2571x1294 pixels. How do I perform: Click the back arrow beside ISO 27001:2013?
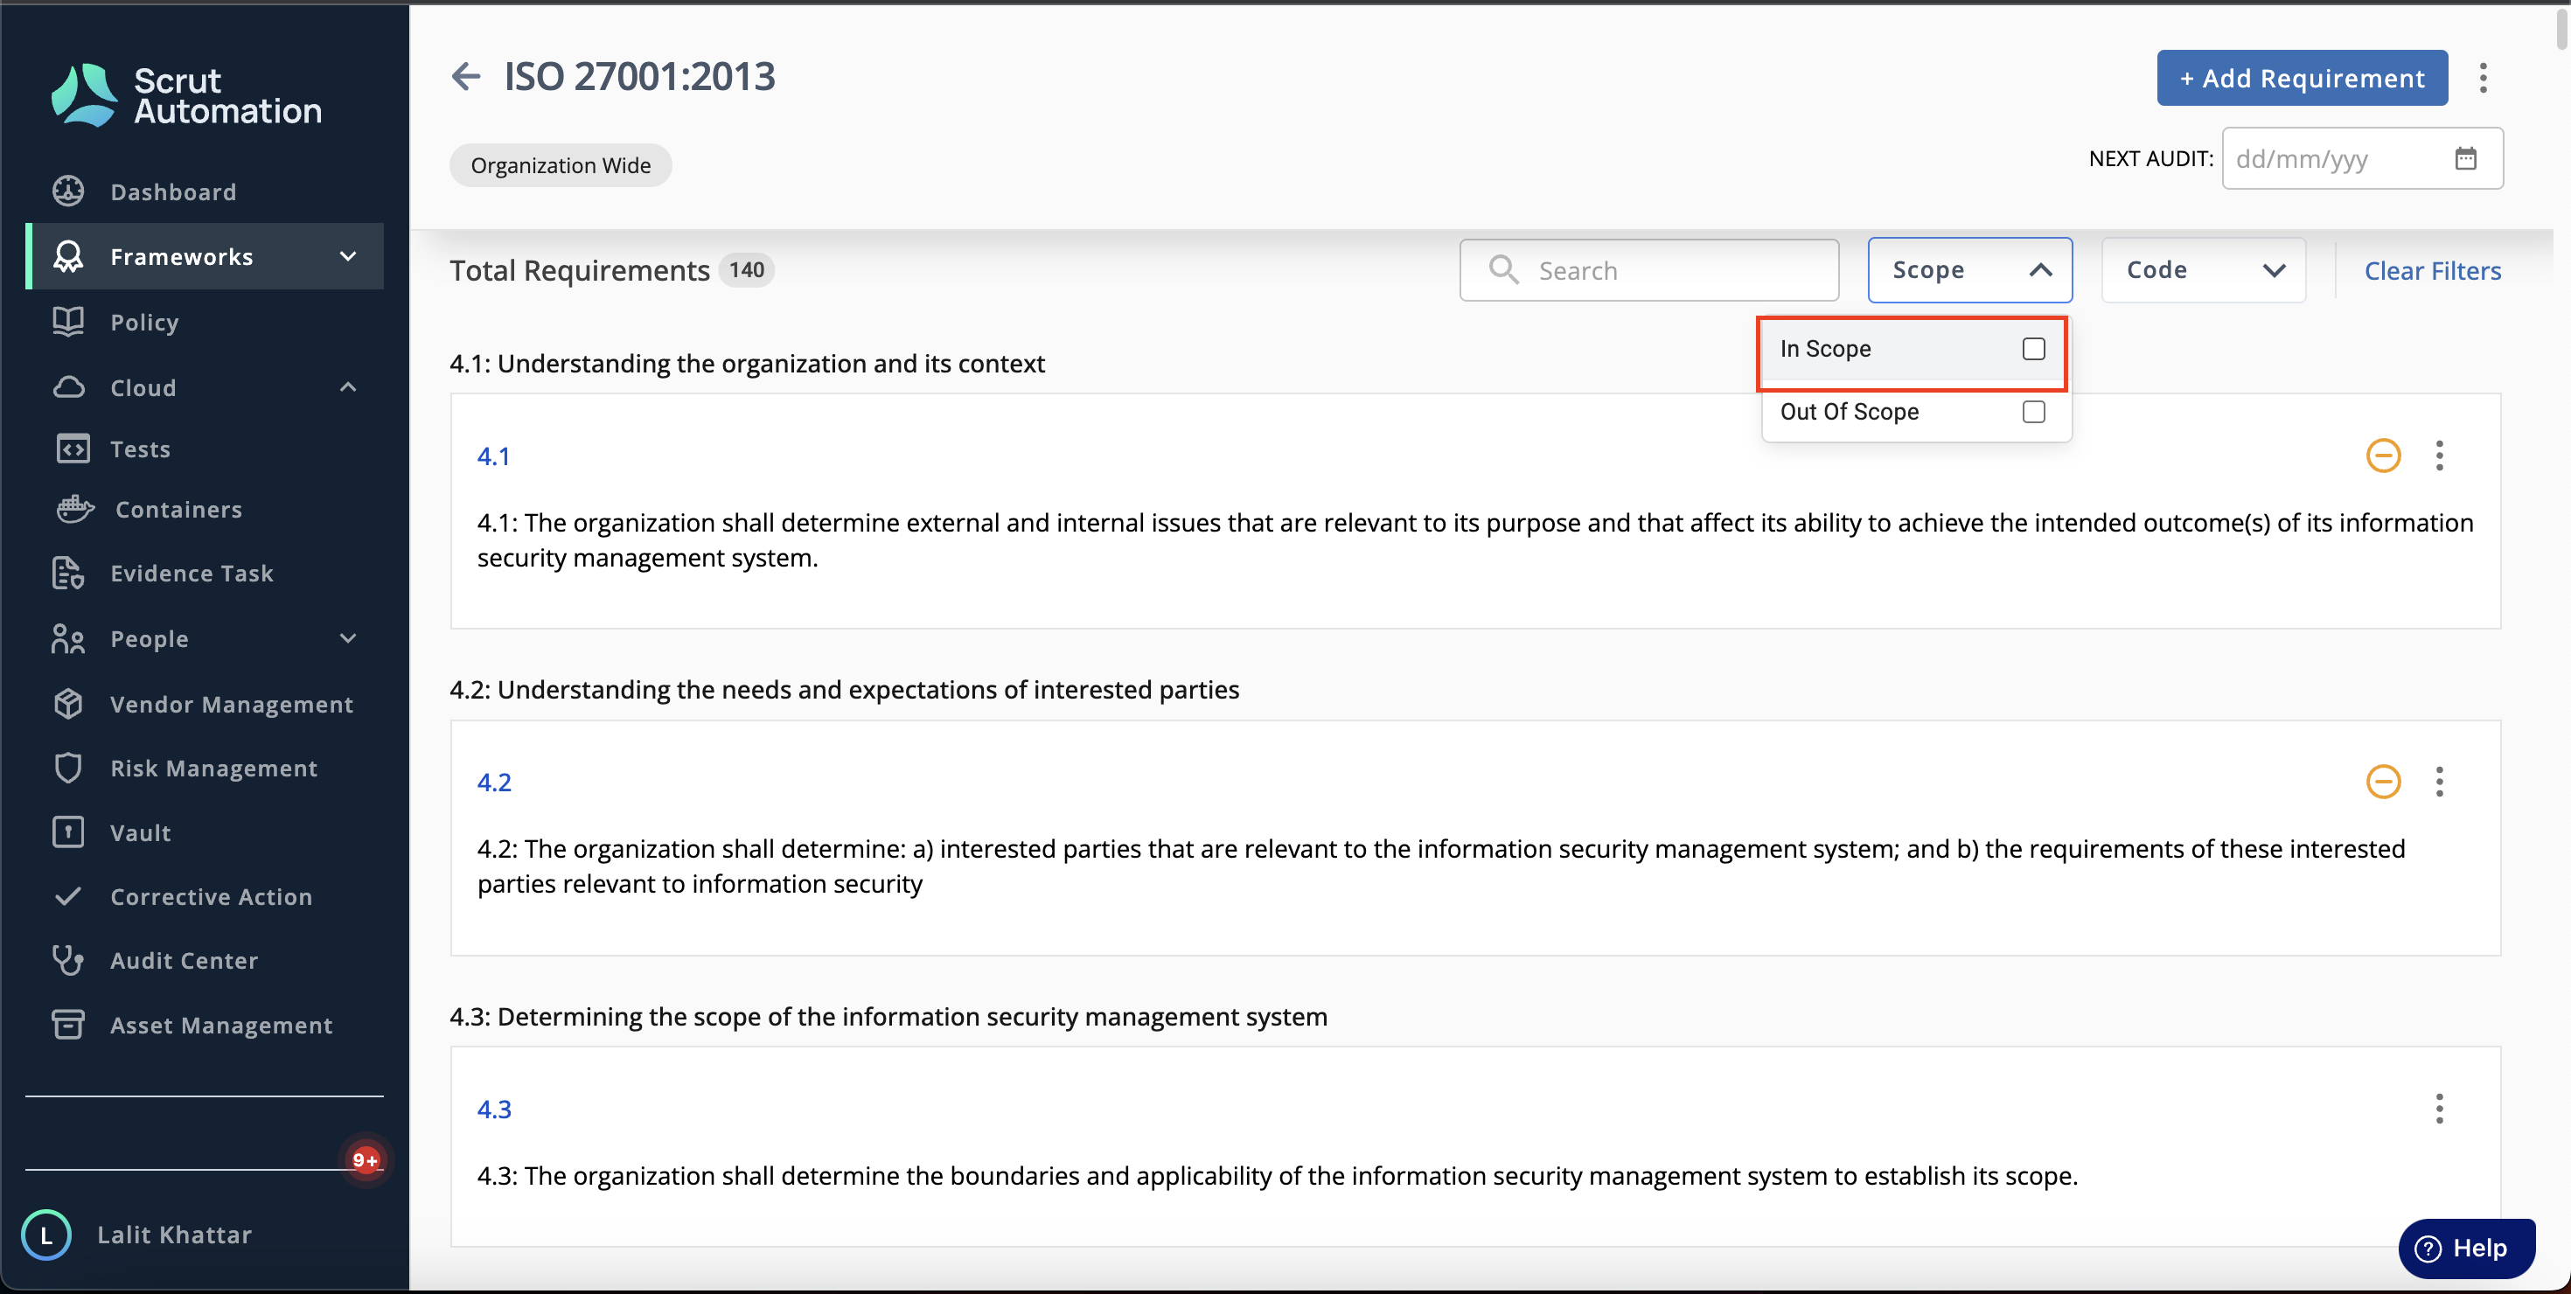point(466,76)
